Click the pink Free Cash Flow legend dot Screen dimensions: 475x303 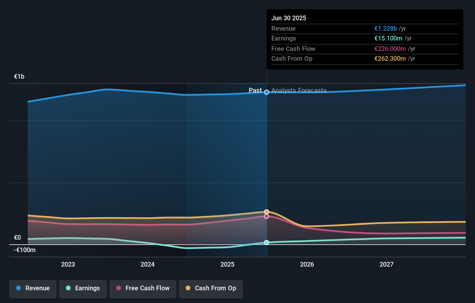point(119,288)
